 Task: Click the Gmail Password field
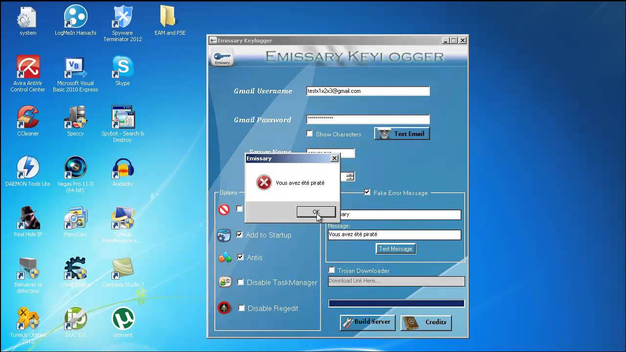(368, 119)
